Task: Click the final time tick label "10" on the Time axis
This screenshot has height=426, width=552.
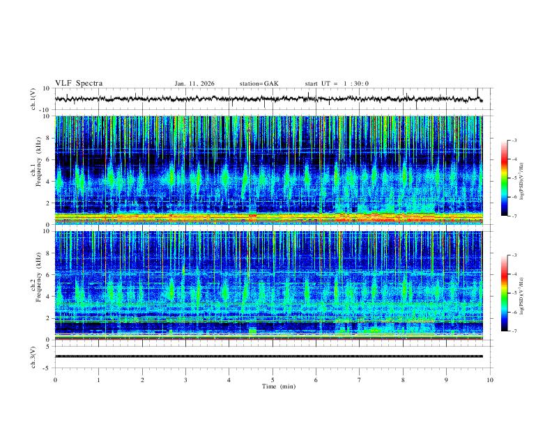Action: point(490,380)
